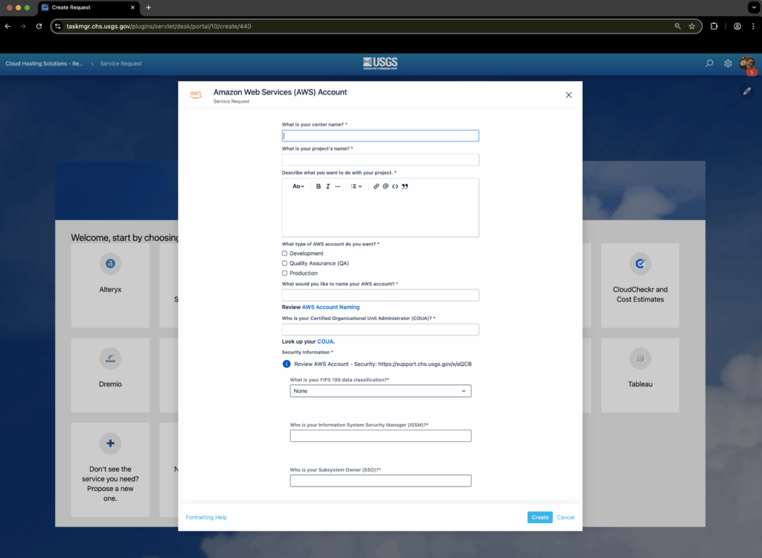The width and height of the screenshot is (762, 558).
Task: Open the Formatting Help link
Action: [206, 517]
